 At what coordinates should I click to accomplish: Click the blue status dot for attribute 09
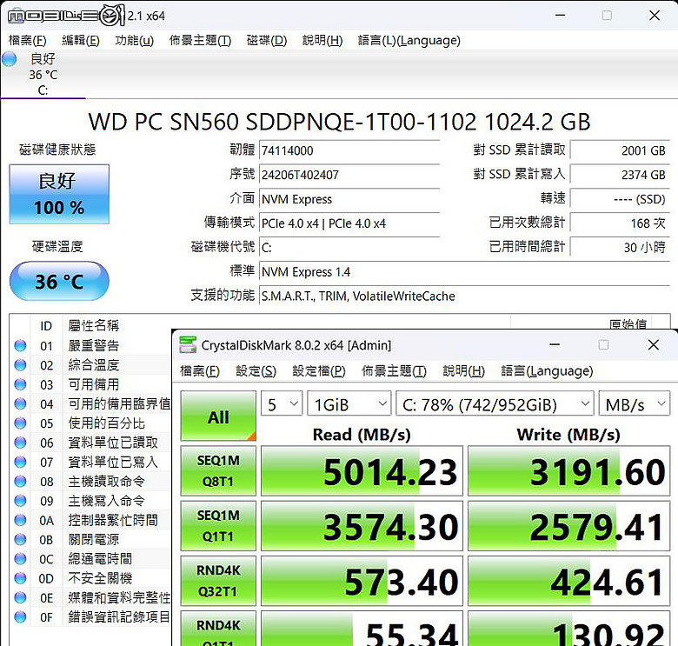coord(20,501)
